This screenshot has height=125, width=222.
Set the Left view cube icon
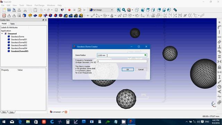pos(169,10)
